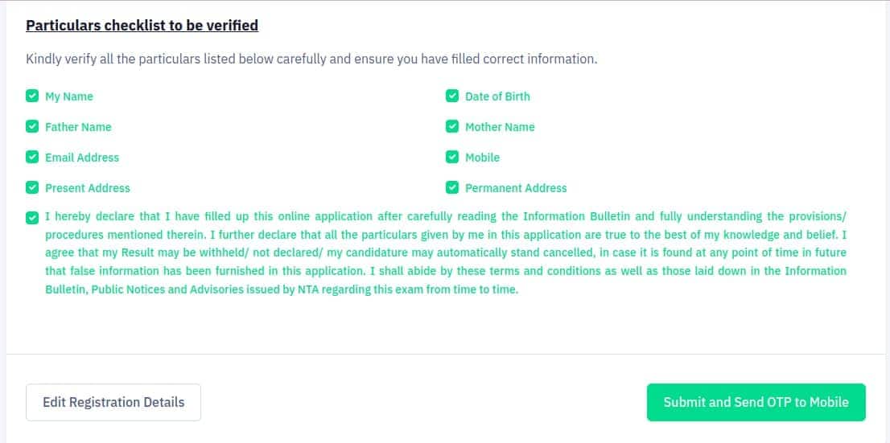Screen dimensions: 890x443
Task: Click the 'Email Address' label text
Action: (82, 158)
